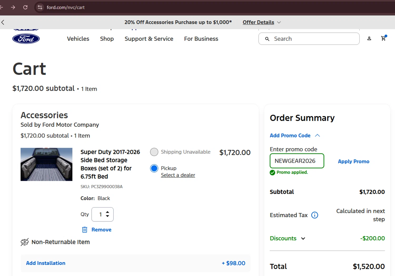Click '20% Off Accessories Purchase' banner text
Image resolution: width=395 pixels, height=276 pixels.
coord(178,22)
